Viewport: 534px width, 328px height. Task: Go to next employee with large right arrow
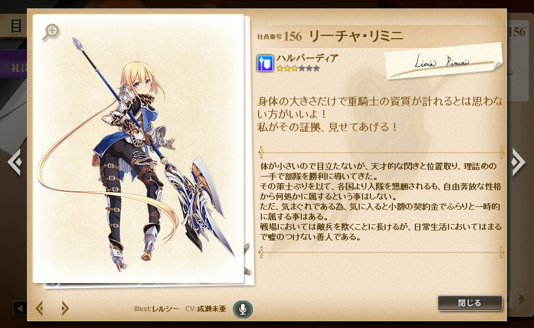click(x=518, y=162)
